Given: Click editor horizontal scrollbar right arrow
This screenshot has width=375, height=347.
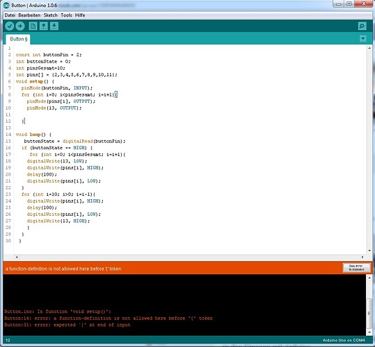Looking at the screenshot, I should tap(362, 257).
